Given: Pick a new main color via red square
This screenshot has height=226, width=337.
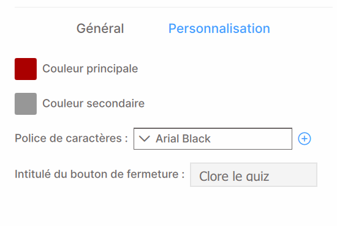Looking at the screenshot, I should pyautogui.click(x=26, y=69).
